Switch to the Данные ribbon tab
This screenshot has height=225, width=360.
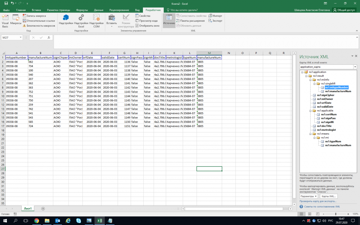98,10
